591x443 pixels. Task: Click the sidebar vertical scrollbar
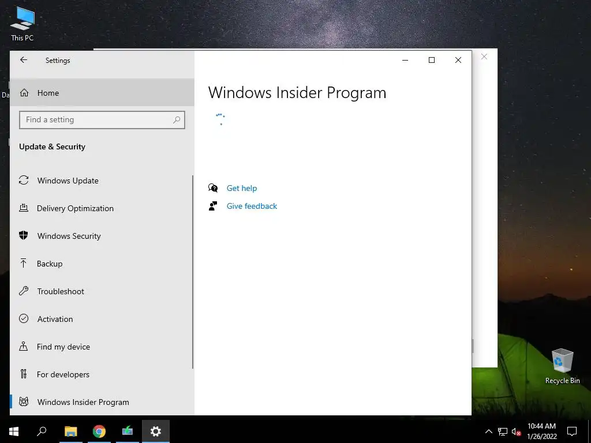(193, 272)
